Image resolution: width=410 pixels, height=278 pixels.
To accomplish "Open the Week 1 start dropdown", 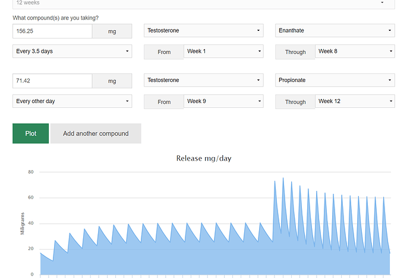I will pos(223,51).
